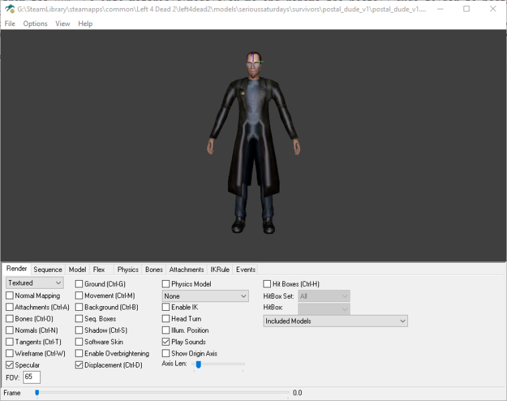Switch to the Sequence tab
This screenshot has width=507, height=401.
click(x=48, y=269)
